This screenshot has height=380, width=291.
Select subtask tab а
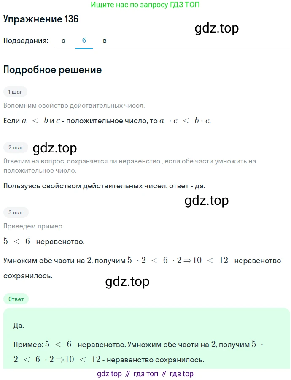point(63,41)
